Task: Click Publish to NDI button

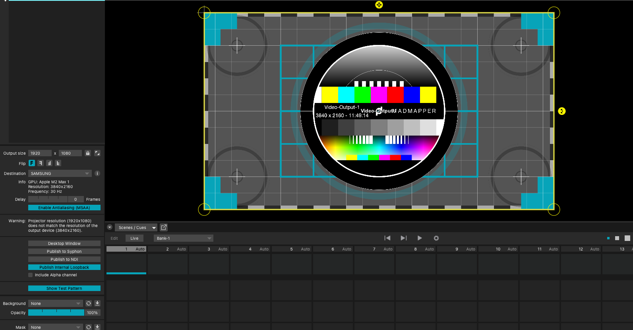Action: tap(64, 259)
